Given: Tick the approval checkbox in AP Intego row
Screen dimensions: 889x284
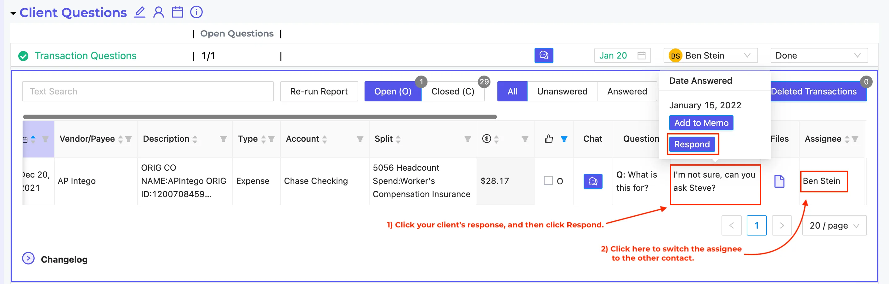Looking at the screenshot, I should tap(548, 180).
